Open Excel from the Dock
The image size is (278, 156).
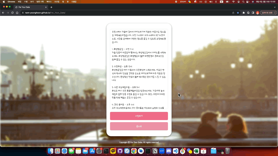click(x=196, y=151)
